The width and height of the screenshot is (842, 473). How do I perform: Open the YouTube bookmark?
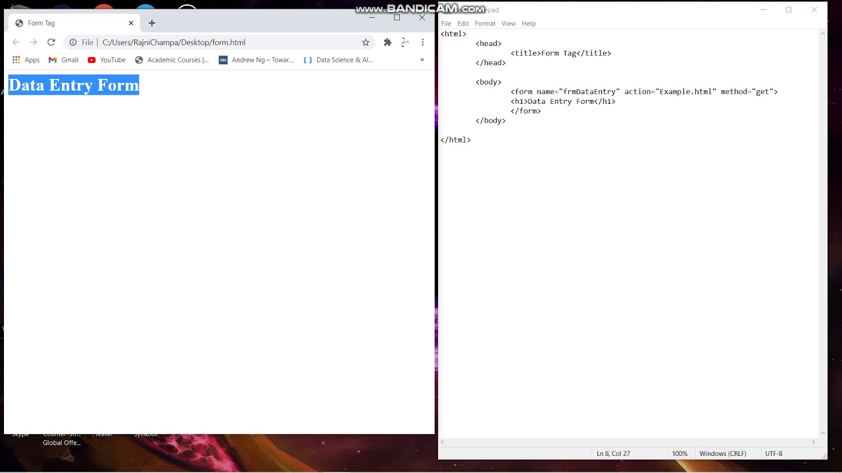[x=107, y=60]
